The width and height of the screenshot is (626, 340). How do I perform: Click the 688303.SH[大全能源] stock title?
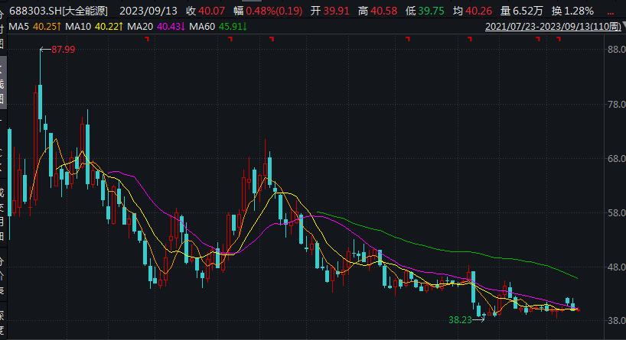[58, 11]
